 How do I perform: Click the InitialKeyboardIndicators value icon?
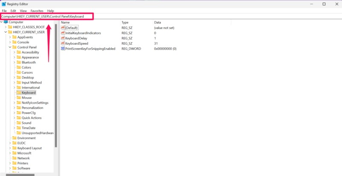(63, 33)
